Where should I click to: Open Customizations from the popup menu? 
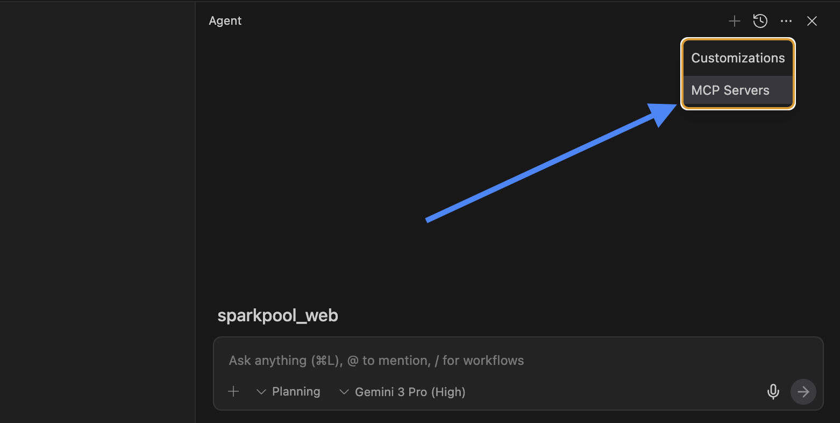tap(738, 58)
